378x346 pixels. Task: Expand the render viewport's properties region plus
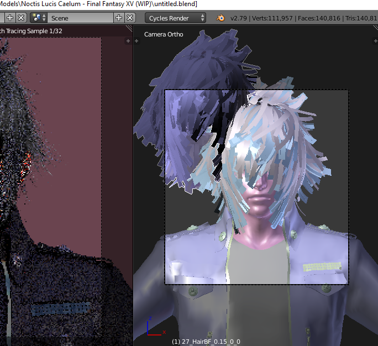pos(128,41)
